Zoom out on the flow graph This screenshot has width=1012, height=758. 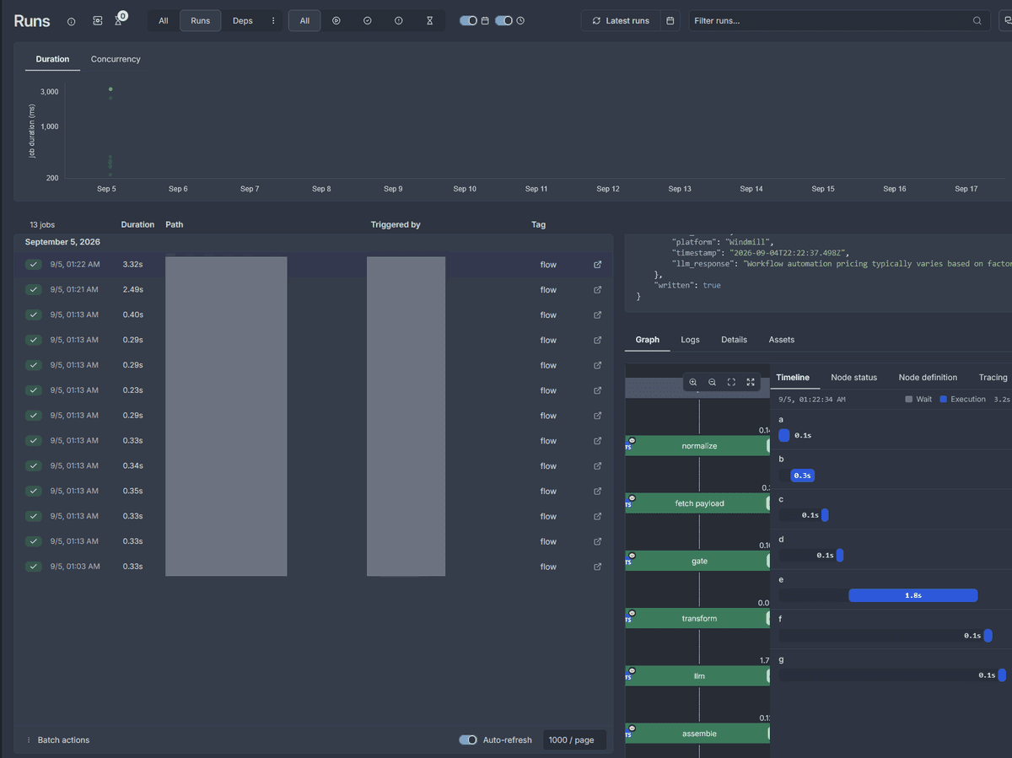713,382
